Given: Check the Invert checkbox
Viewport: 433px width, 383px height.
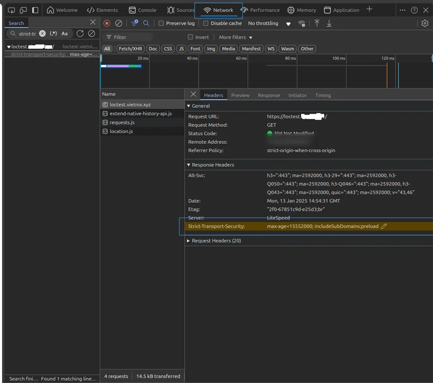Looking at the screenshot, I should (x=190, y=37).
